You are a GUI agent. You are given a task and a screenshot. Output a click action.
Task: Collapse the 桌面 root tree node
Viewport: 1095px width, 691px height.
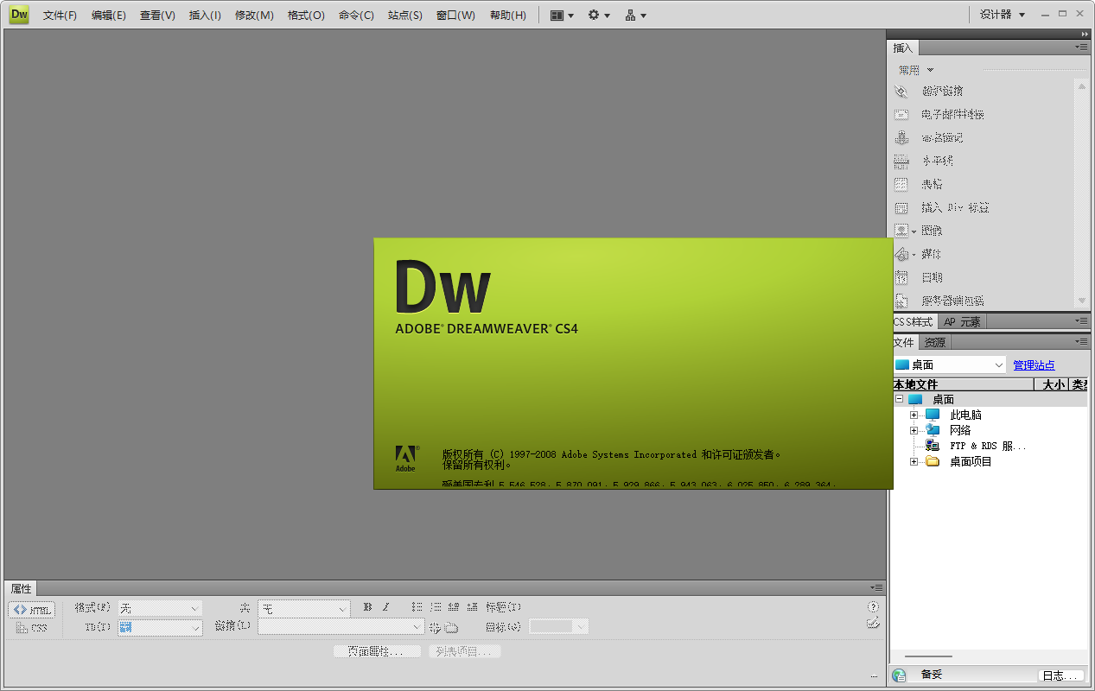pyautogui.click(x=899, y=399)
